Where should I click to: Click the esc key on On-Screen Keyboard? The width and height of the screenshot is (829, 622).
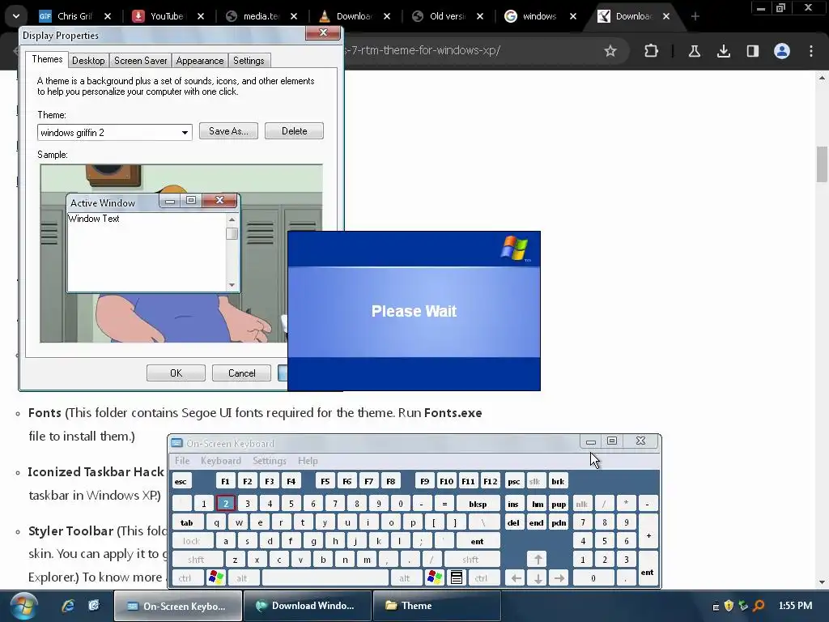coord(181,481)
